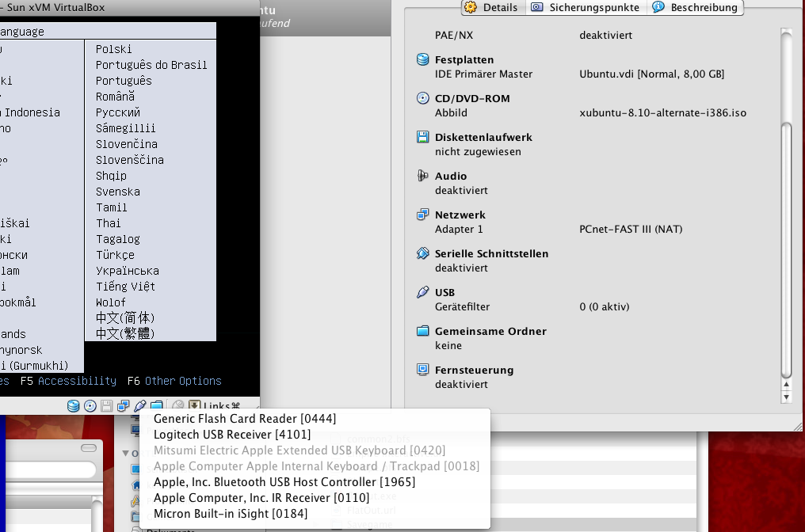Image resolution: width=805 pixels, height=532 pixels.
Task: Choose Română in the language list
Action: 116,97
